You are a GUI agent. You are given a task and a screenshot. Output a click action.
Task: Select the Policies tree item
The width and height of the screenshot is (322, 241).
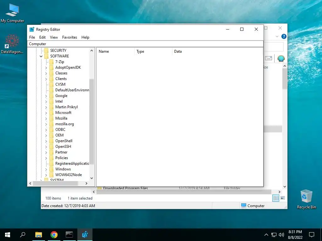pos(61,158)
